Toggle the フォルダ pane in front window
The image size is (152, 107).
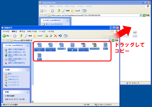click(x=38, y=36)
